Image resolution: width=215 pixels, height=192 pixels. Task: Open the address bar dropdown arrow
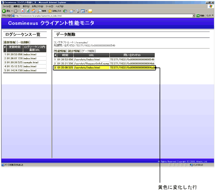tap(194, 16)
